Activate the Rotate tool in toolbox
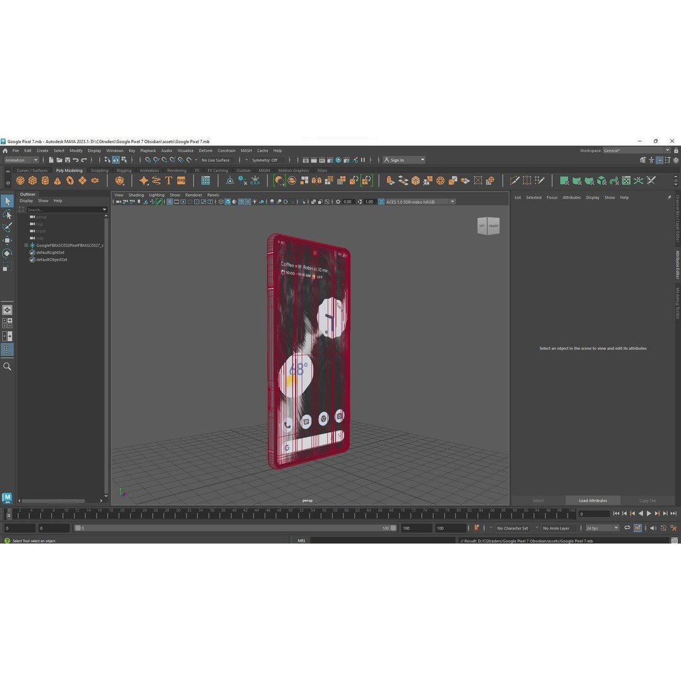Viewport: 681px width, 681px height. 8,253
